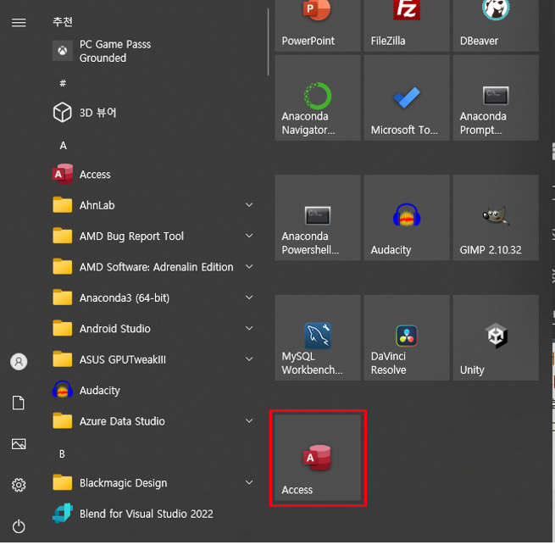Open the user account icon
Viewport: 555px width, 545px height.
point(19,362)
